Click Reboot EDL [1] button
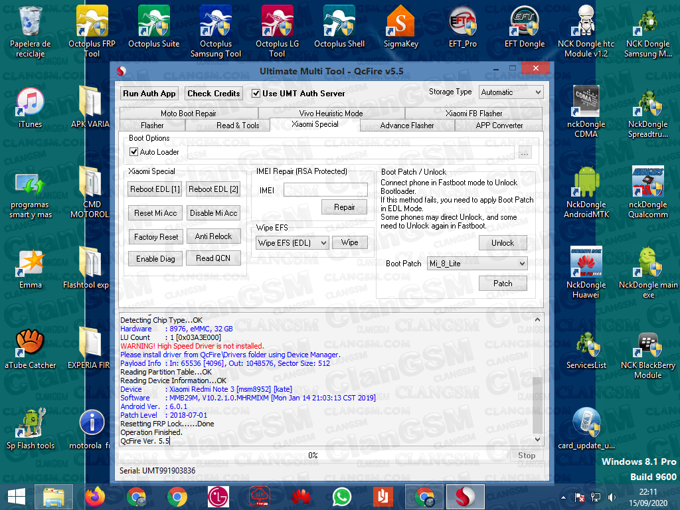The height and width of the screenshot is (510, 680). pos(155,189)
